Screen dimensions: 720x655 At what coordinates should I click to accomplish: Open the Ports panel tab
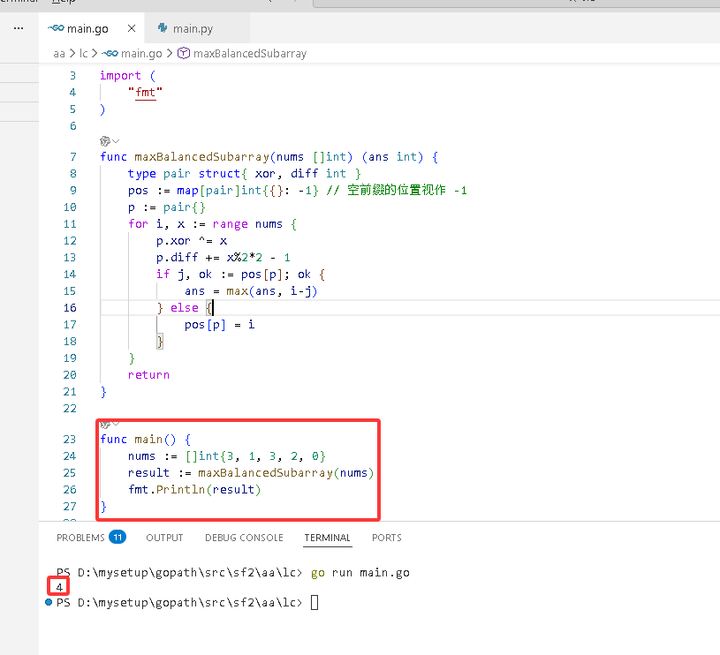coord(387,538)
